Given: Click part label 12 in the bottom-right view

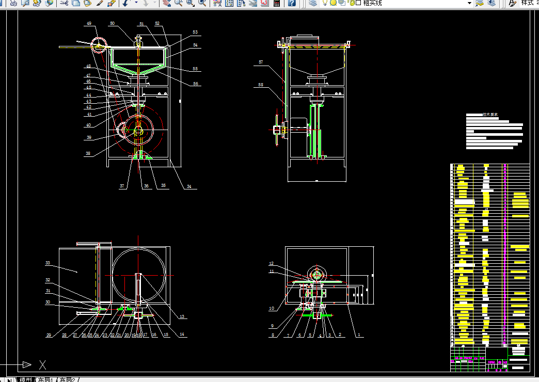Looking at the screenshot, I should point(271,263).
